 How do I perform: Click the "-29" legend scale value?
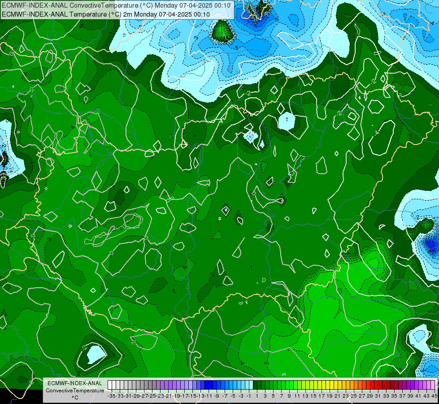135,396
